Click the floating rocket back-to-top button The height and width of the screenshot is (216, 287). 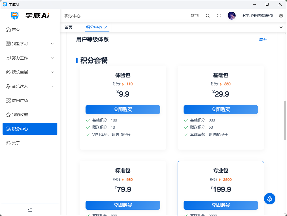270,198
